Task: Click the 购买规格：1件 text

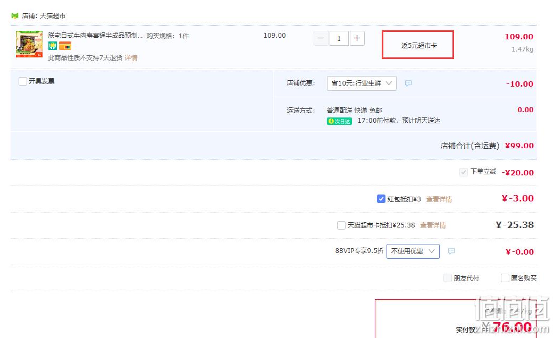Action: [x=167, y=36]
